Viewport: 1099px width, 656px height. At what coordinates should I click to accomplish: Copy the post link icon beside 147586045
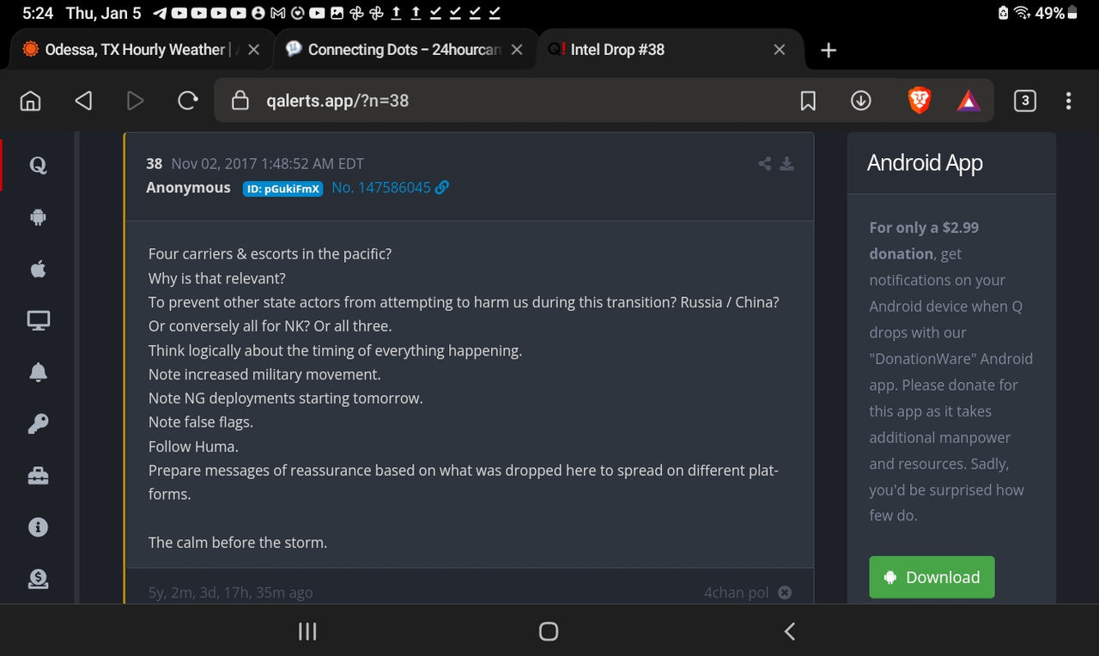click(442, 187)
